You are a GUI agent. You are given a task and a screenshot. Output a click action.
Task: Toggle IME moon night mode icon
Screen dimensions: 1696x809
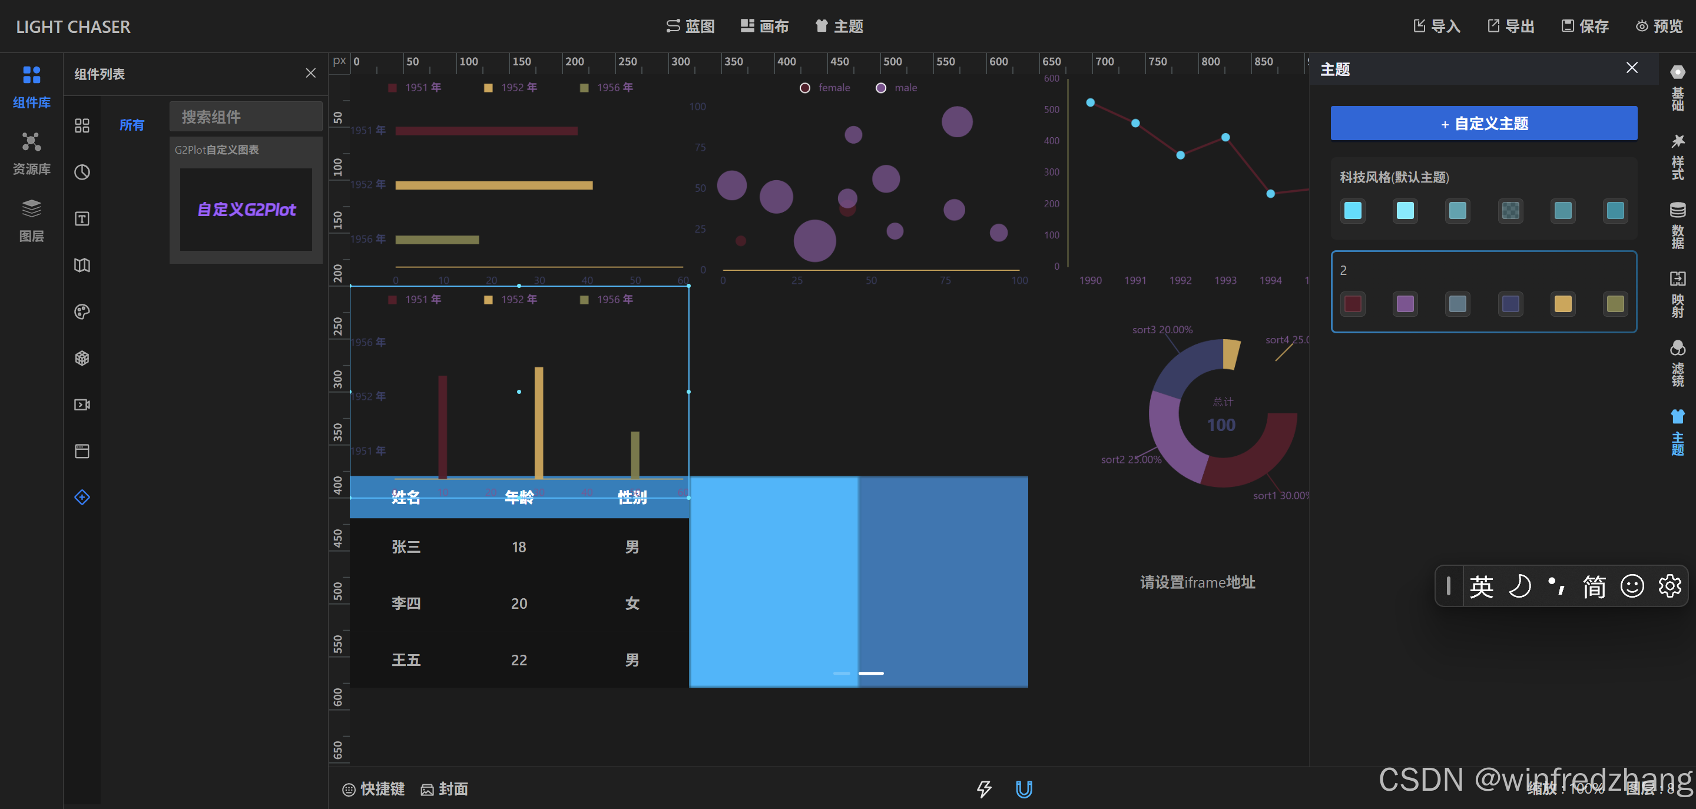1519,586
